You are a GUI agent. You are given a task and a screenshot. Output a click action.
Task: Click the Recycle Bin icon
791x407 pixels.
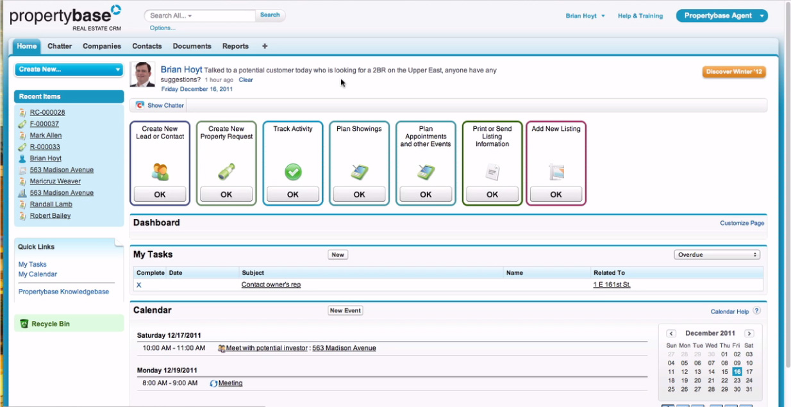coord(24,324)
